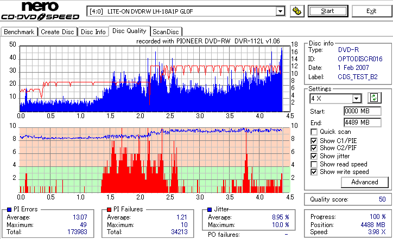Uncheck Show C1/PIE
Image resolution: width=393 pixels, height=239 pixels.
[314, 141]
